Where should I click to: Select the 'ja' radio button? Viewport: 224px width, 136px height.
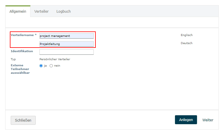click(x=41, y=66)
